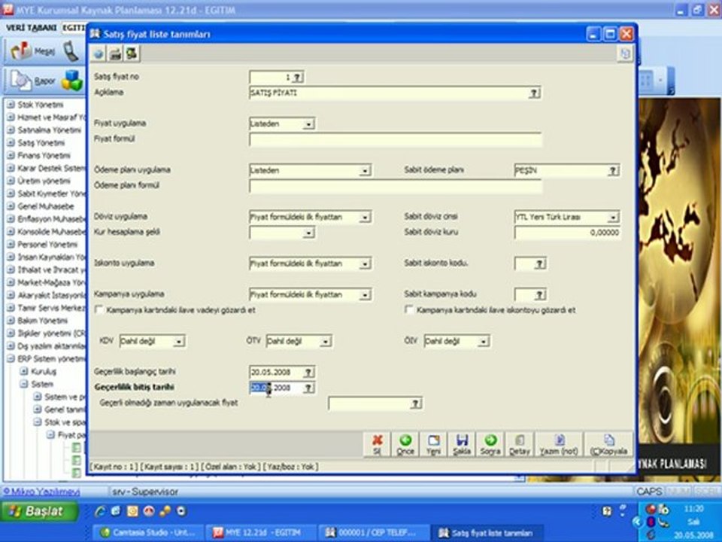Image resolution: width=722 pixels, height=542 pixels.
Task: Click the globe icon in dialog toolbar
Action: [x=98, y=54]
